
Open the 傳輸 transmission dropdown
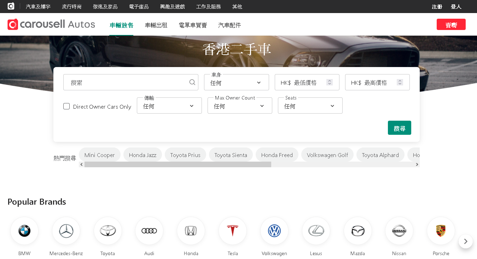click(169, 106)
